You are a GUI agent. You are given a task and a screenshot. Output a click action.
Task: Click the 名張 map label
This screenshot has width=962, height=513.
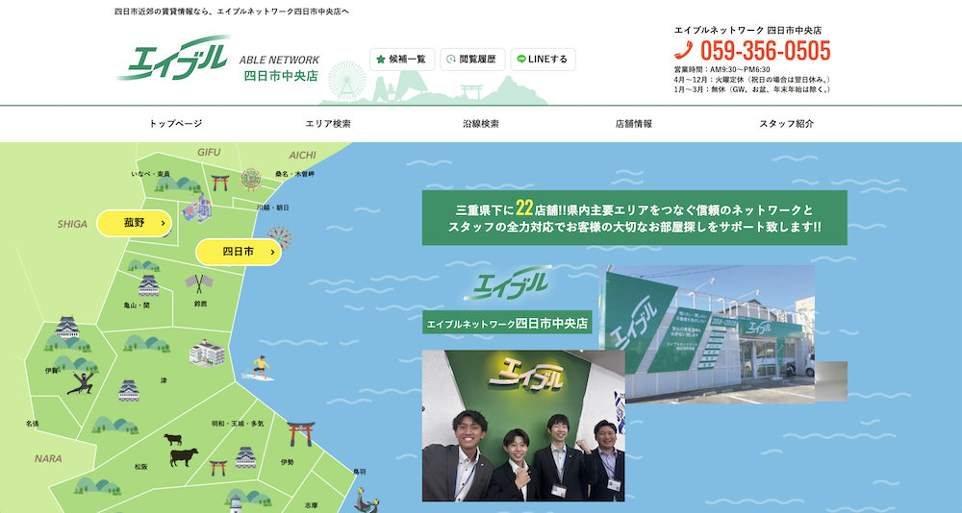pos(32,424)
